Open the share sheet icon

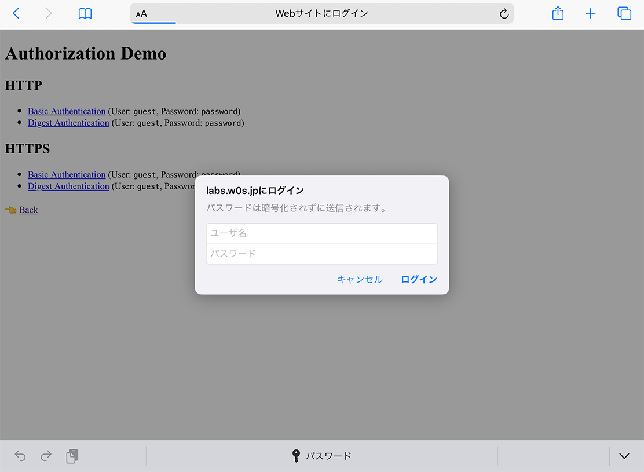558,13
